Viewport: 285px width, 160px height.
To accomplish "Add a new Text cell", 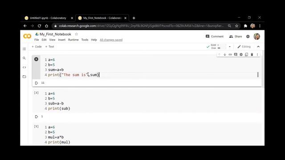I will 49,47.
